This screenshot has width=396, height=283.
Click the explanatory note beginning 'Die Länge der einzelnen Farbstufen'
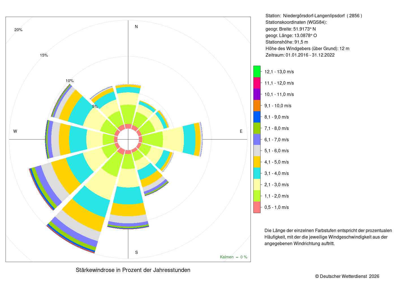(x=328, y=237)
